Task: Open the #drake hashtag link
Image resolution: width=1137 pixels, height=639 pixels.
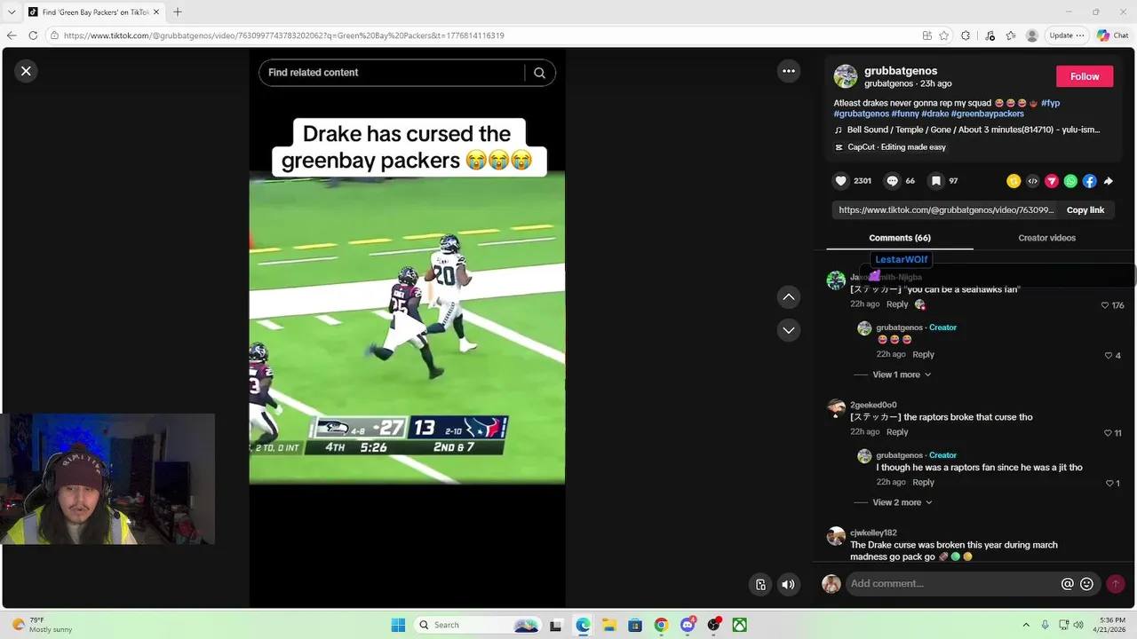Action: point(934,114)
